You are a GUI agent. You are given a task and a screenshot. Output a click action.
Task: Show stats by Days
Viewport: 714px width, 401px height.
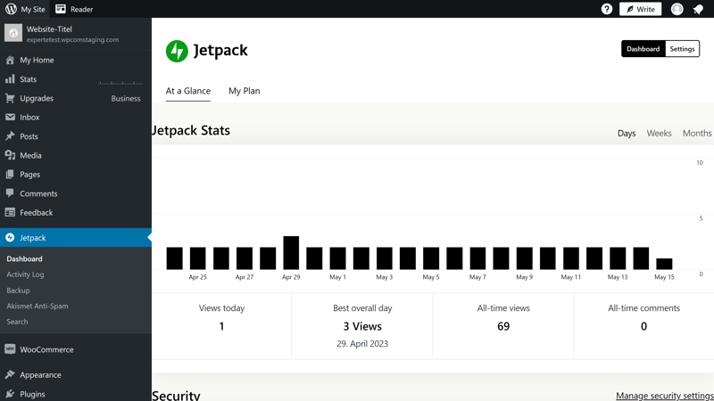coord(627,133)
